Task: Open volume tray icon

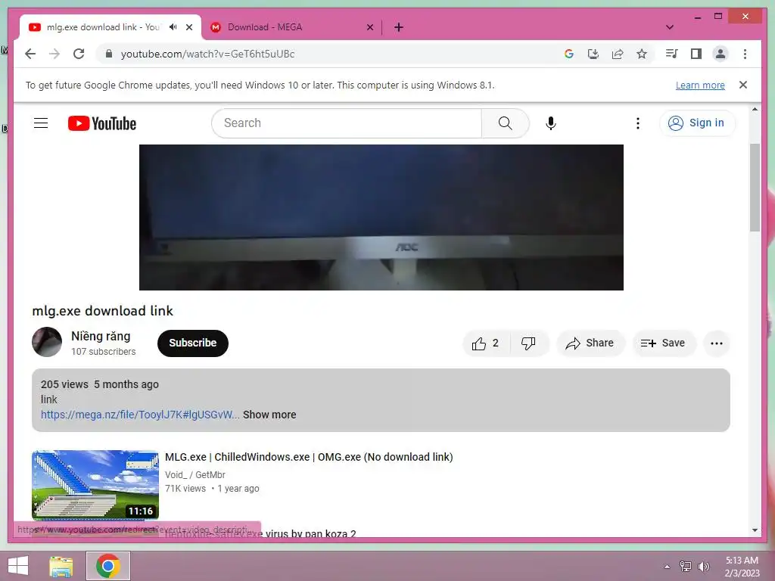Action: coord(703,566)
